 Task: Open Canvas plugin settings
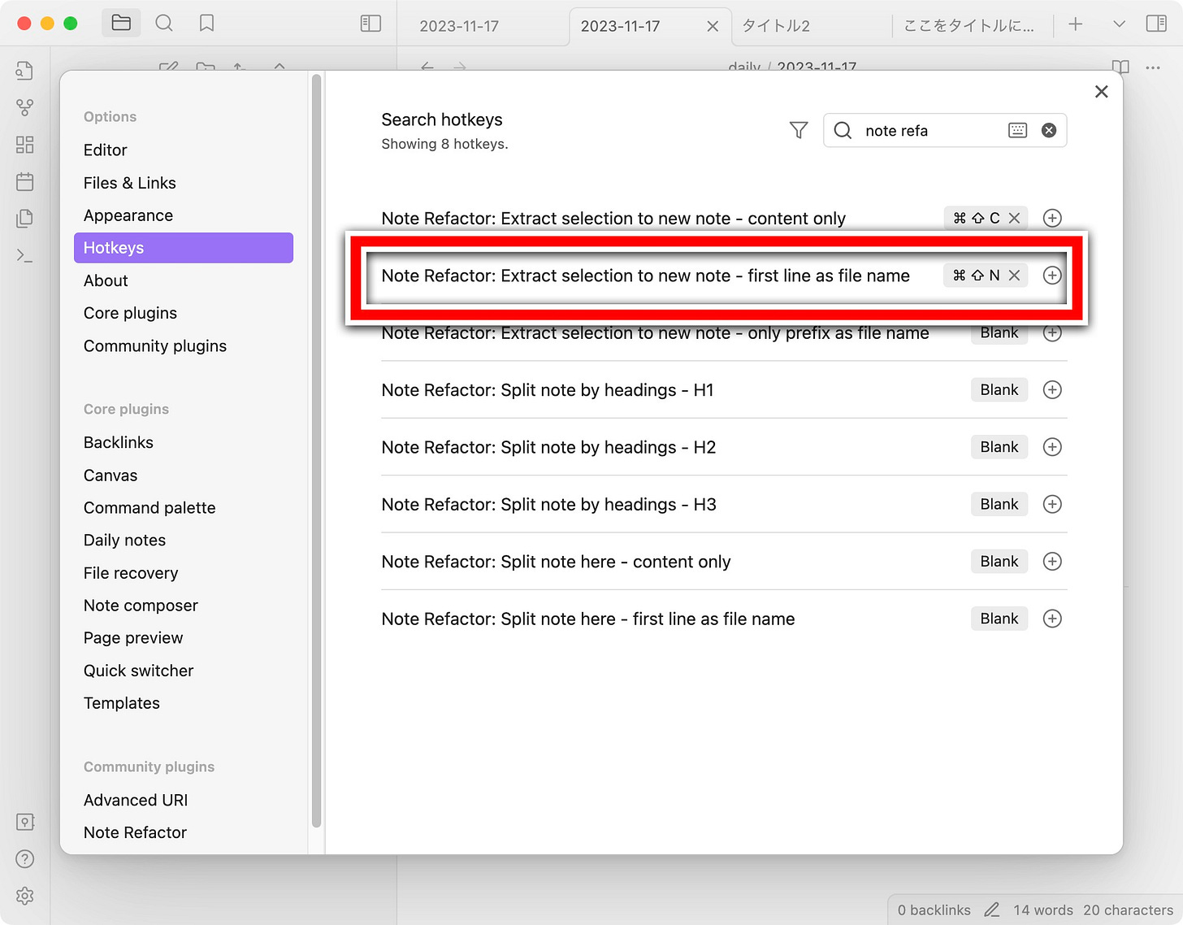tap(184, 476)
